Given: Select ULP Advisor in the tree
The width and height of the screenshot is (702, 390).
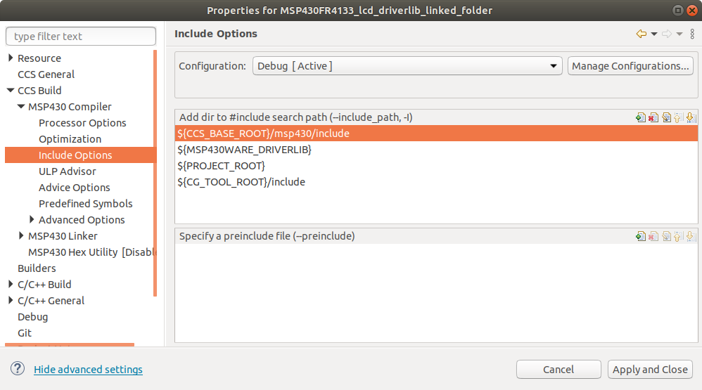Looking at the screenshot, I should pyautogui.click(x=68, y=171).
